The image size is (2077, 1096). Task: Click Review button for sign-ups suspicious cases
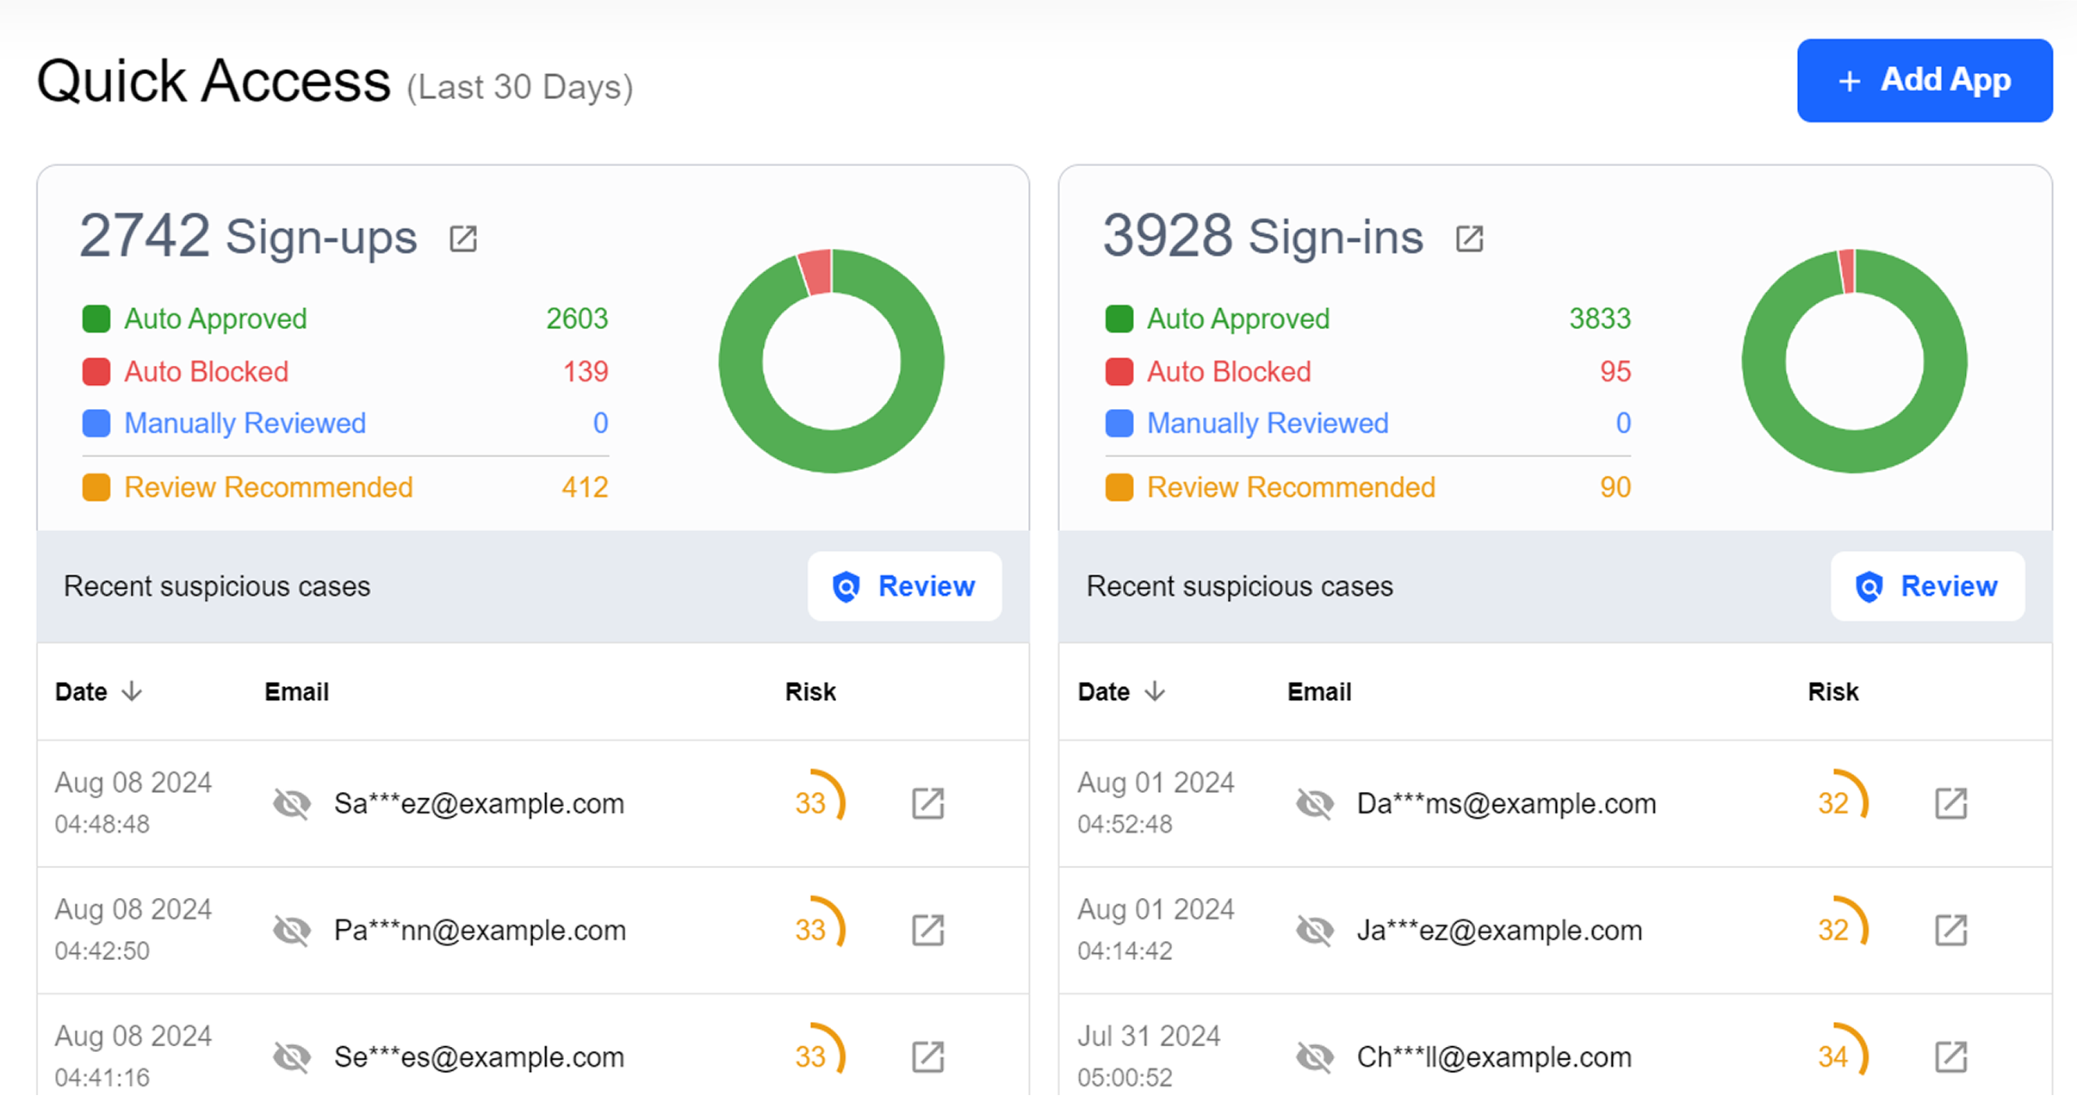click(904, 586)
